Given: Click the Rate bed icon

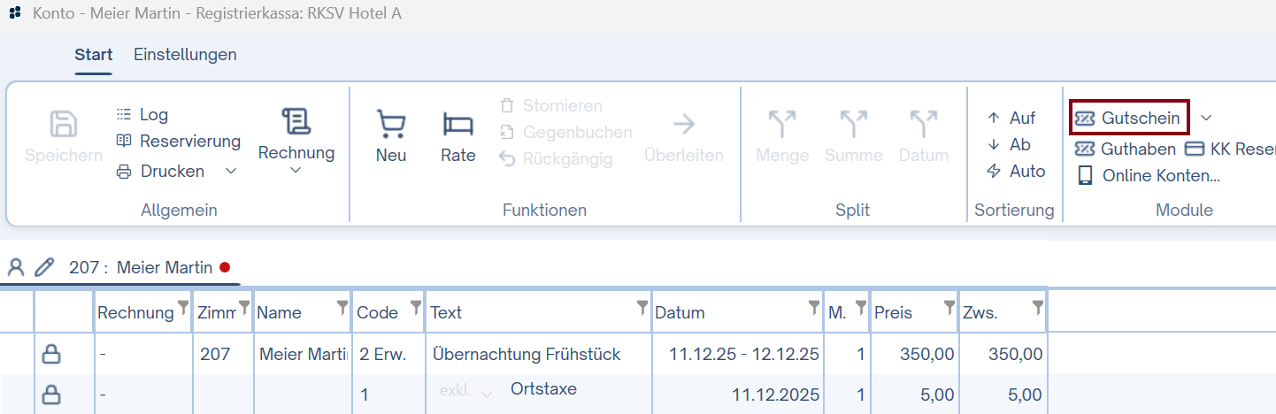Looking at the screenshot, I should (457, 125).
